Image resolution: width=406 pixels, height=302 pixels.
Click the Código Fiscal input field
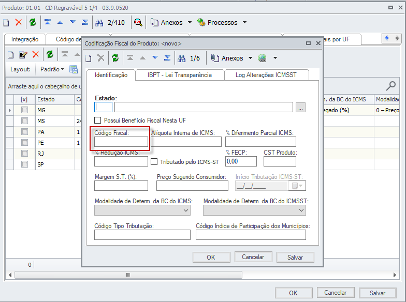tap(121, 142)
